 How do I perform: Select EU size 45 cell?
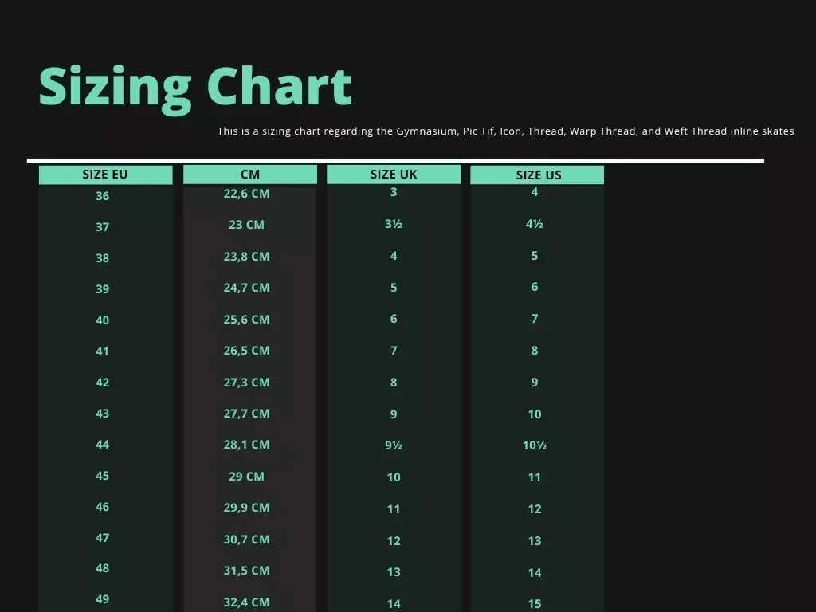103,476
